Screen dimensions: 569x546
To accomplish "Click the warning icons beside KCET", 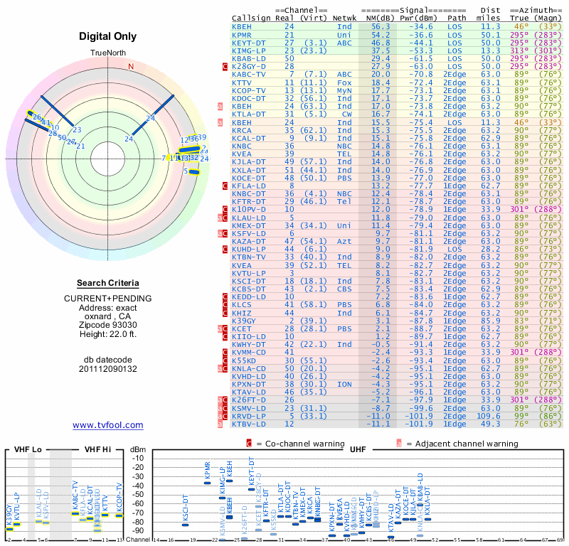I will point(223,328).
